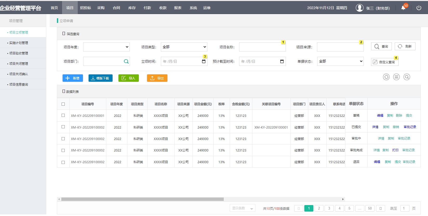Image resolution: width=428 pixels, height=216 pixels.
Task: Click the 新增 add button
Action: point(73,78)
